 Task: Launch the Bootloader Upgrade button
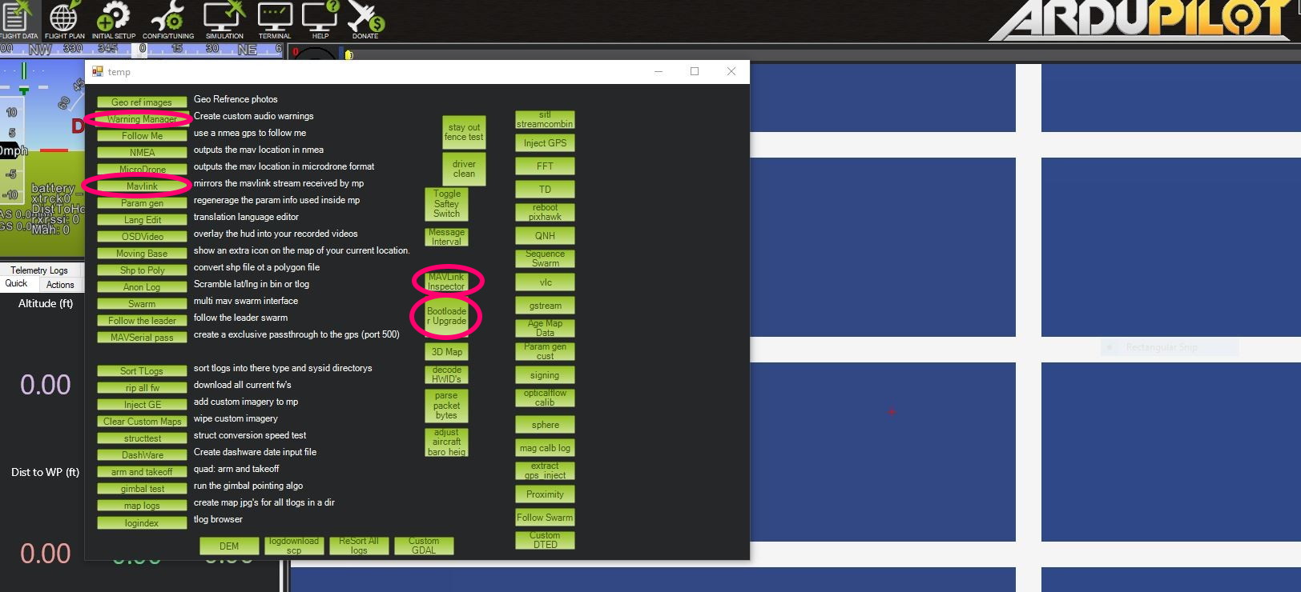[x=446, y=316]
